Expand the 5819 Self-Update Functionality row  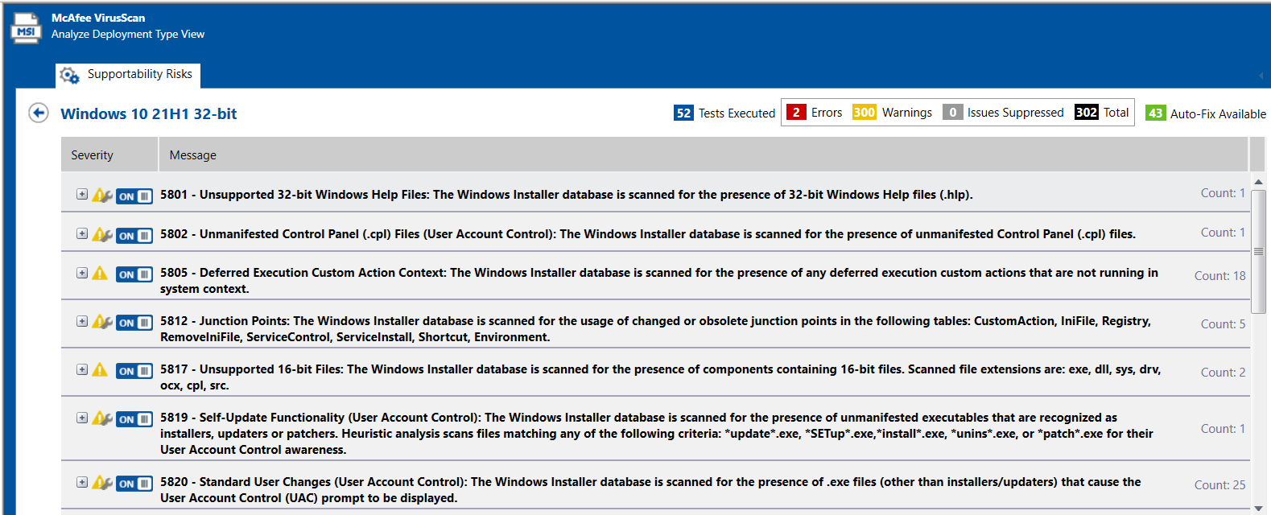(82, 418)
